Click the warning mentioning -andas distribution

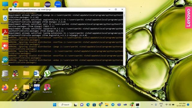coord(66,61)
